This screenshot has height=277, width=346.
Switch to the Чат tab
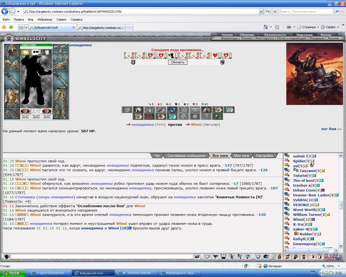[x=157, y=156]
